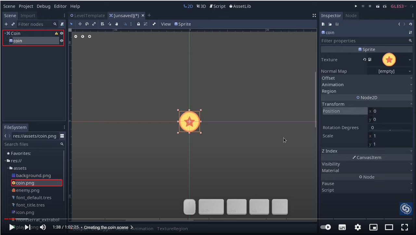Activate the Pan mode hand tool

116,24
